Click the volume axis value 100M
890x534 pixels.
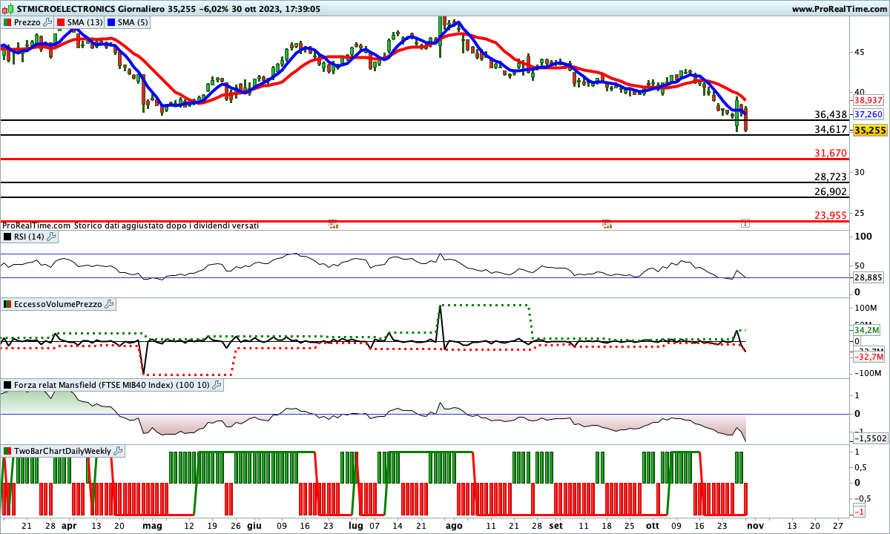point(865,308)
